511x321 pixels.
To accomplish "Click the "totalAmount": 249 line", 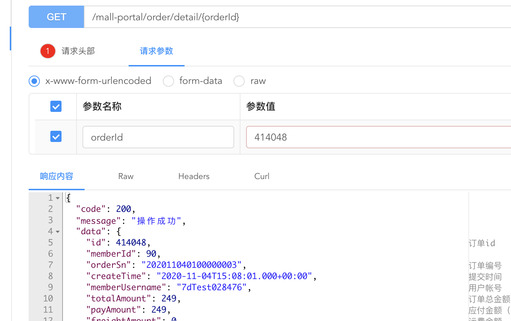I will click(134, 299).
